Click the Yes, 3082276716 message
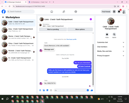The width and height of the screenshot is (129, 103). pyautogui.click(x=50, y=83)
